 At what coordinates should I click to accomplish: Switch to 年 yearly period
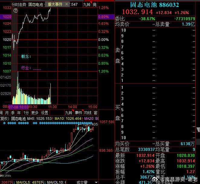pyautogui.click(x=19, y=113)
